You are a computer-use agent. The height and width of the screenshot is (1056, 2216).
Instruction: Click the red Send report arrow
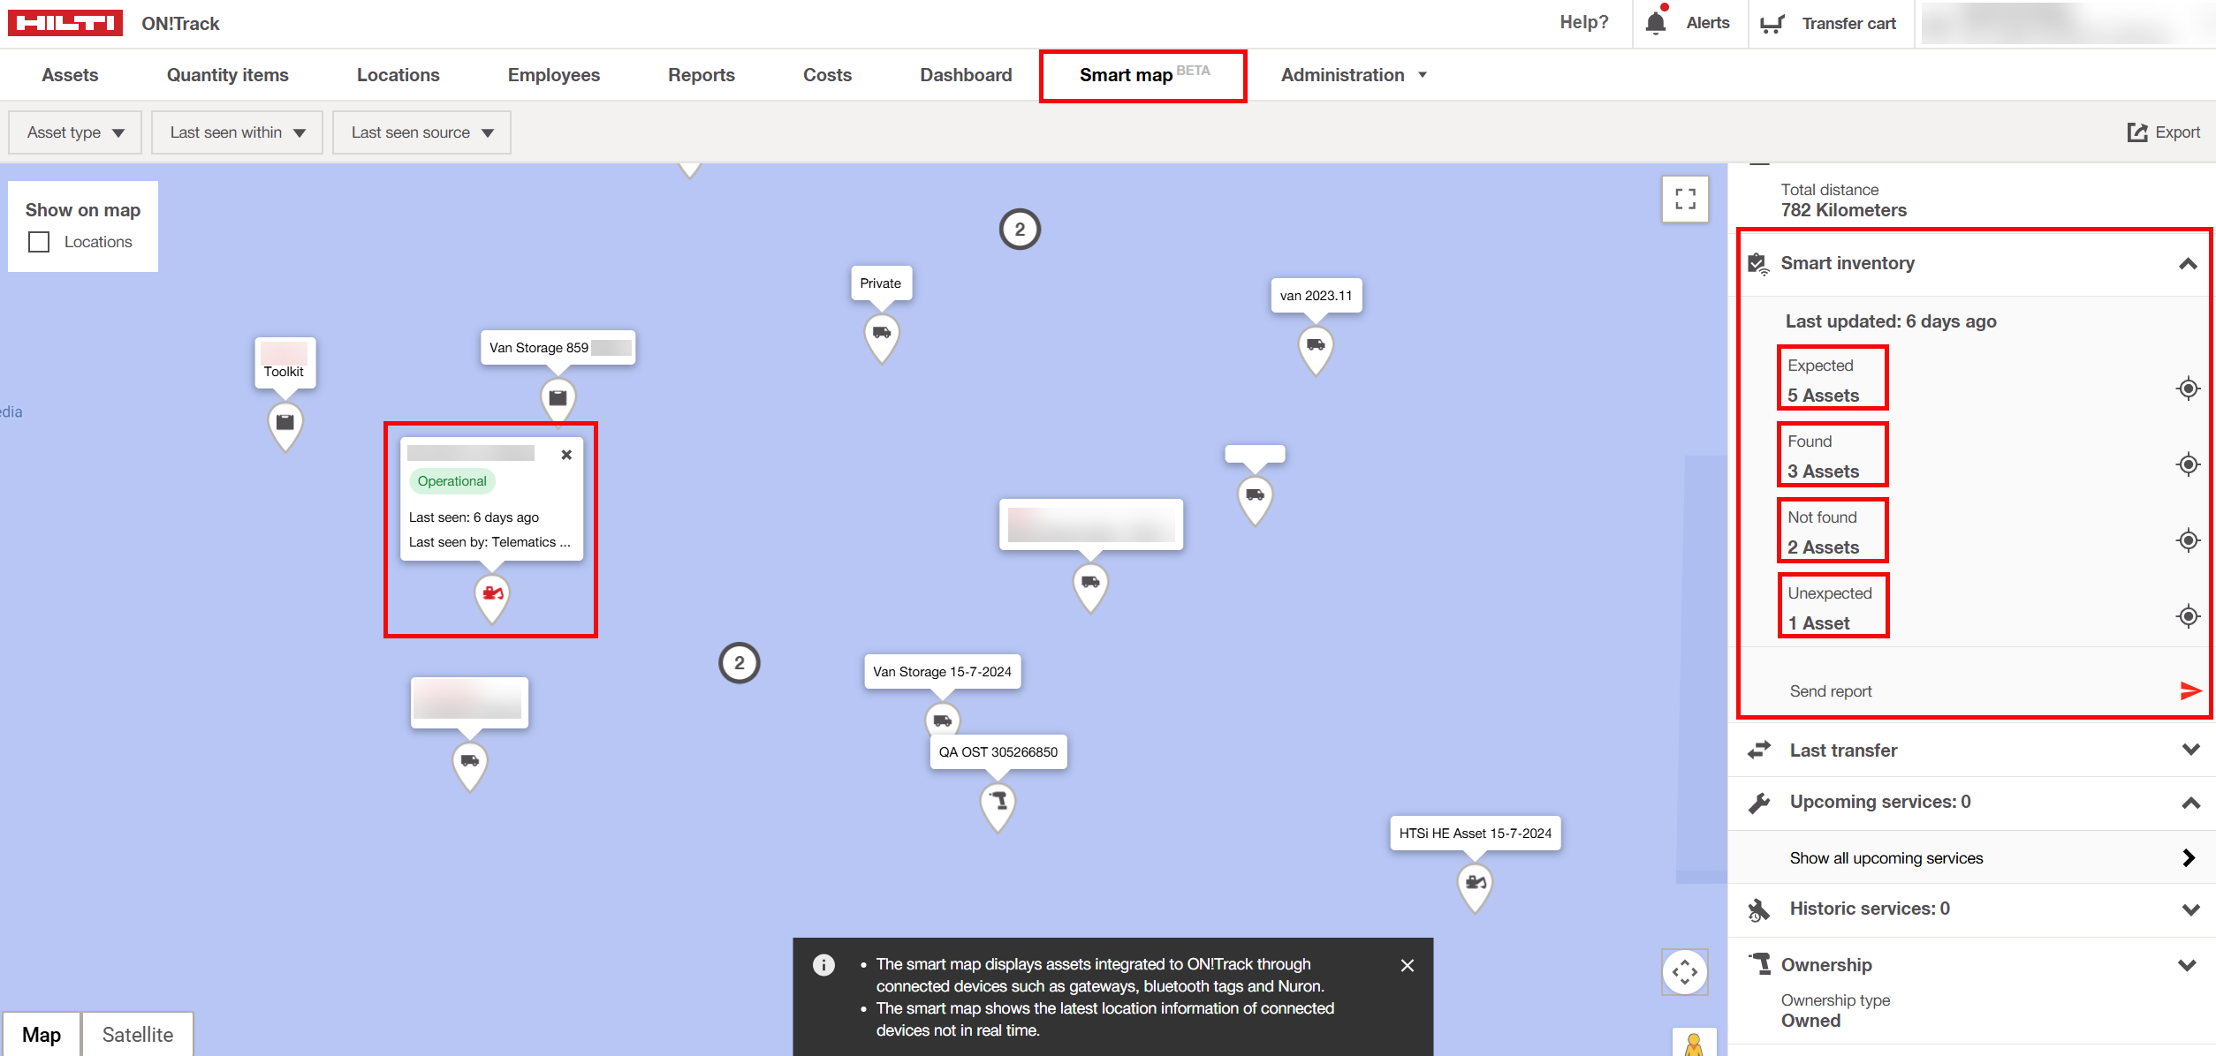tap(2190, 690)
